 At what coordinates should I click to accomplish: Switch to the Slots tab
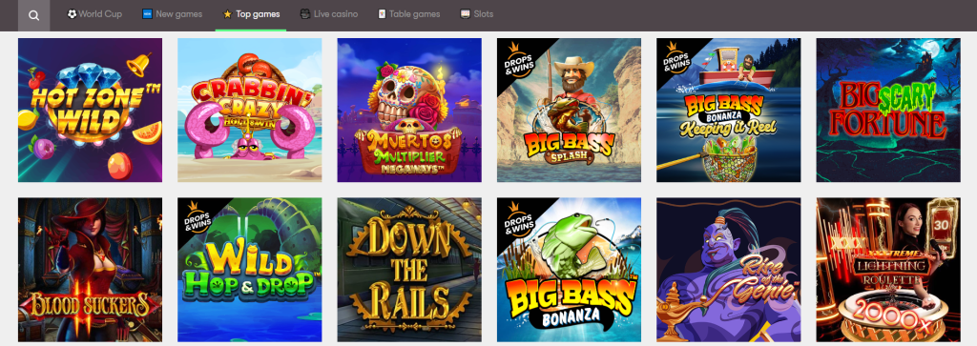coord(477,13)
